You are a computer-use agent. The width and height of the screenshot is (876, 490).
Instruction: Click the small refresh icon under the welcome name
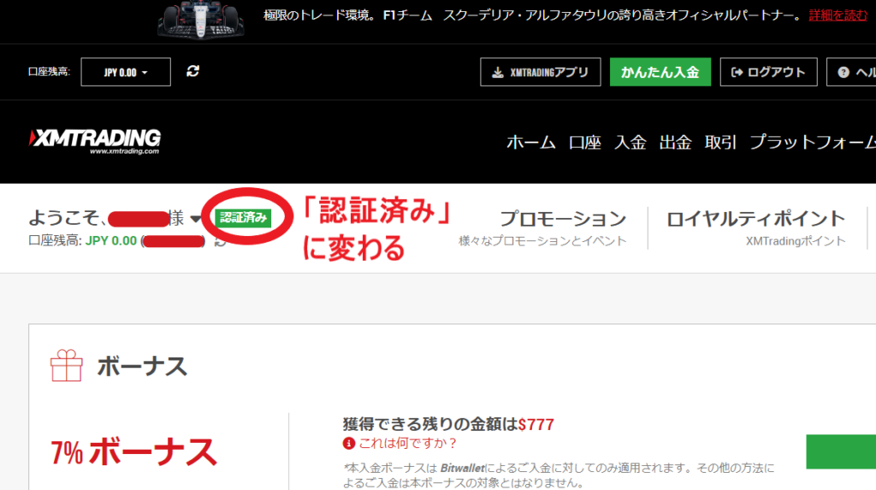tap(220, 242)
